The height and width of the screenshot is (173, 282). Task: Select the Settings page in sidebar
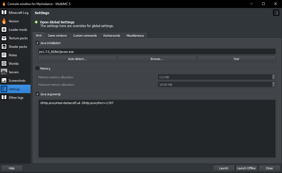coord(15,89)
